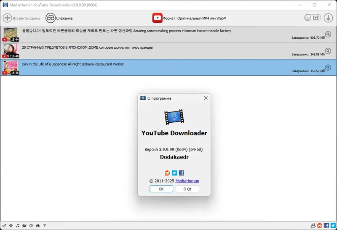Locate the 20 СТРАННЫХ ПРЕДМЕТОВ downloaded file

(328, 51)
